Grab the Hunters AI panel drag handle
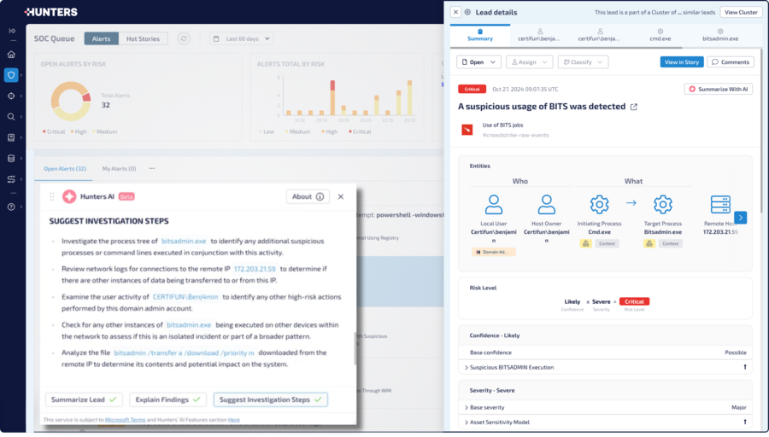 click(52, 196)
